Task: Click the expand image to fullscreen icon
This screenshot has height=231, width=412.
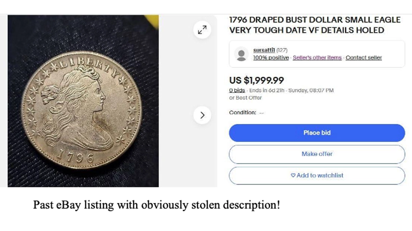Action: pos(202,30)
